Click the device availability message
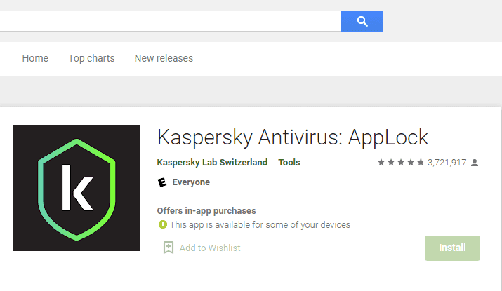Screen dimensions: 502x291 click(260, 225)
